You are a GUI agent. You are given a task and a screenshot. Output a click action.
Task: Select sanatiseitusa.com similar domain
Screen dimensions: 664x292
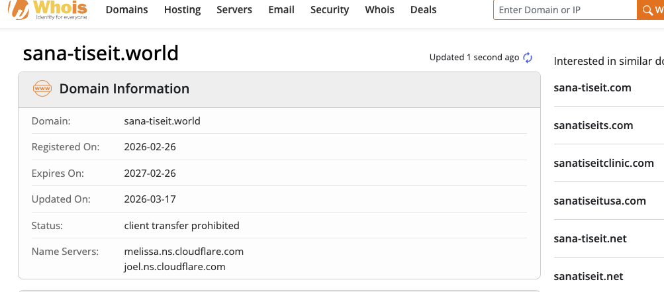coord(600,201)
